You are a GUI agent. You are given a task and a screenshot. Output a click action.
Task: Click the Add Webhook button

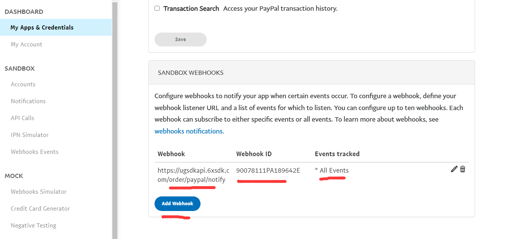tap(177, 204)
